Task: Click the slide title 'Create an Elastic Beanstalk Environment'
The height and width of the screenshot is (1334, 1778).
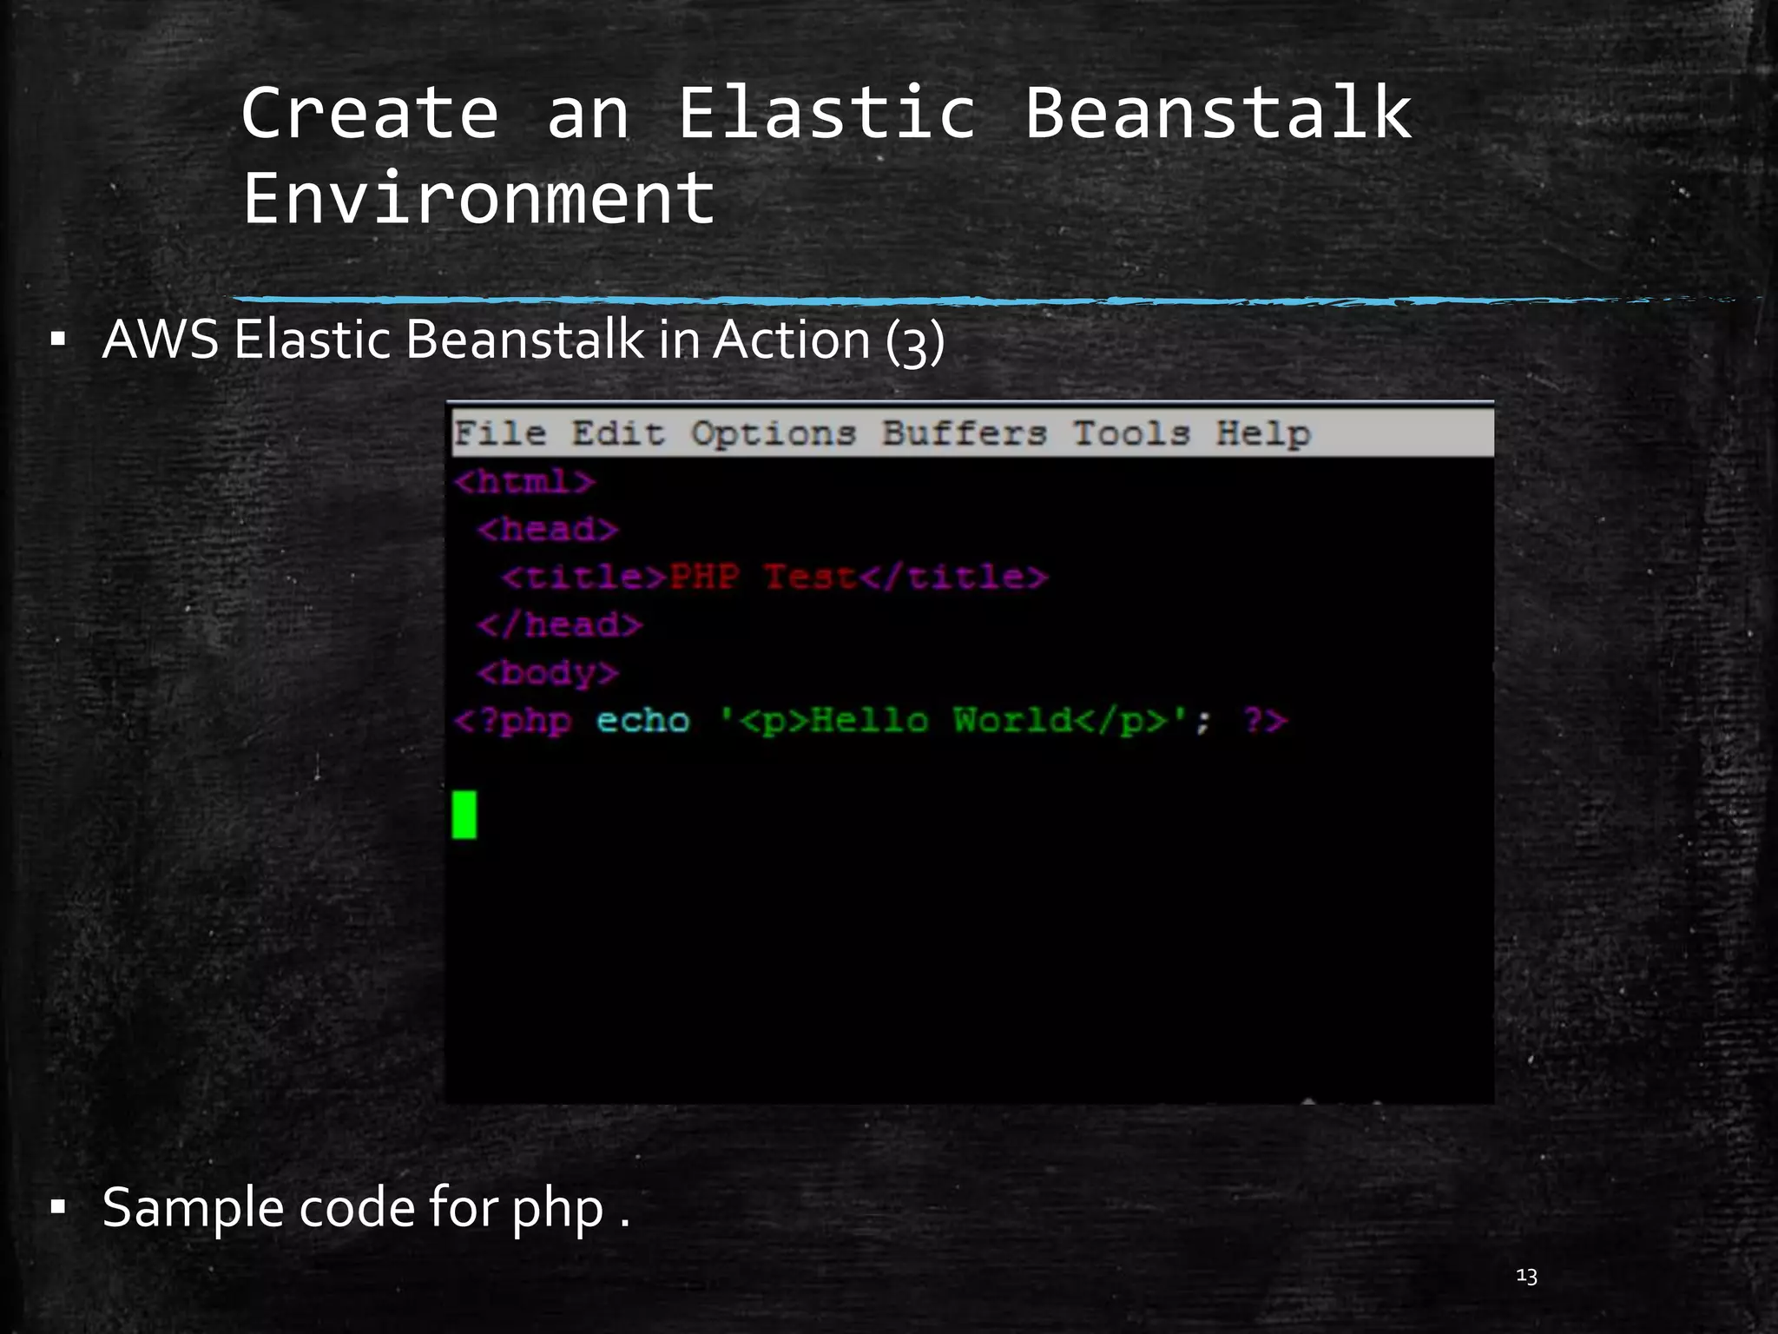Action: coord(826,155)
